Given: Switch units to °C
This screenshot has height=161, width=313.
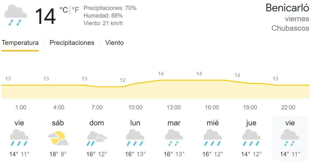Looking at the screenshot, I should pyautogui.click(x=64, y=10).
